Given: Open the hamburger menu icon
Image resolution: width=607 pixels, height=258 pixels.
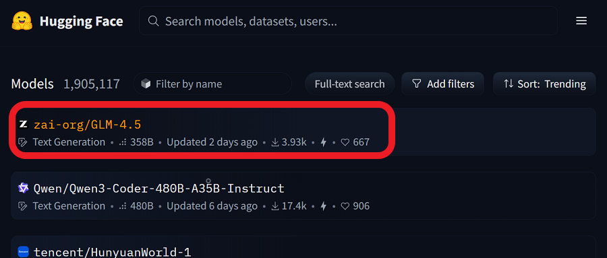Looking at the screenshot, I should (x=581, y=21).
